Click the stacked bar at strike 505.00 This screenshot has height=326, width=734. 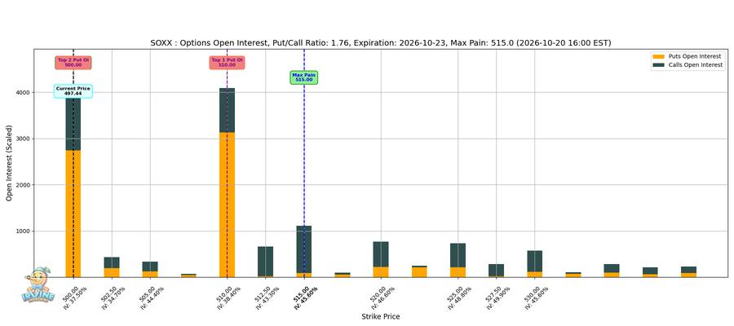pyautogui.click(x=150, y=270)
